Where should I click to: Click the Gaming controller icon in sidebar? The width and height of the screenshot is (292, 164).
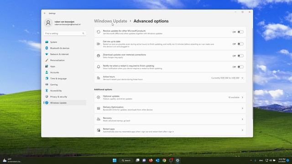click(x=47, y=85)
